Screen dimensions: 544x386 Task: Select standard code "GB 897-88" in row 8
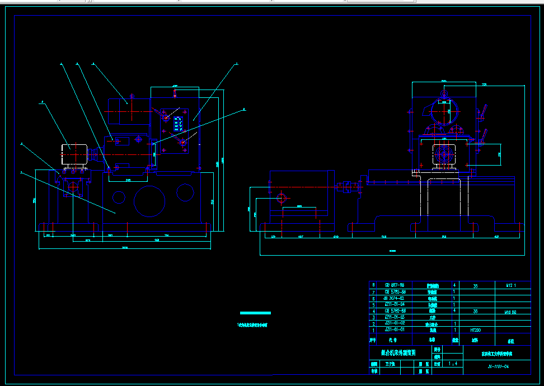click(395, 285)
